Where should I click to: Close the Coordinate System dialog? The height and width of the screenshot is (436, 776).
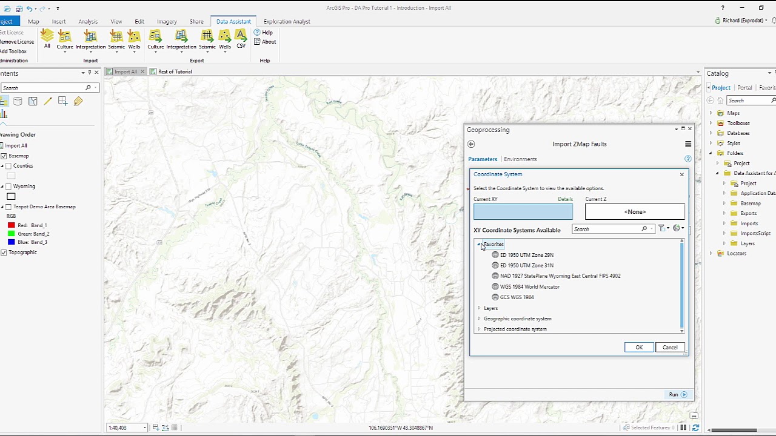point(681,174)
